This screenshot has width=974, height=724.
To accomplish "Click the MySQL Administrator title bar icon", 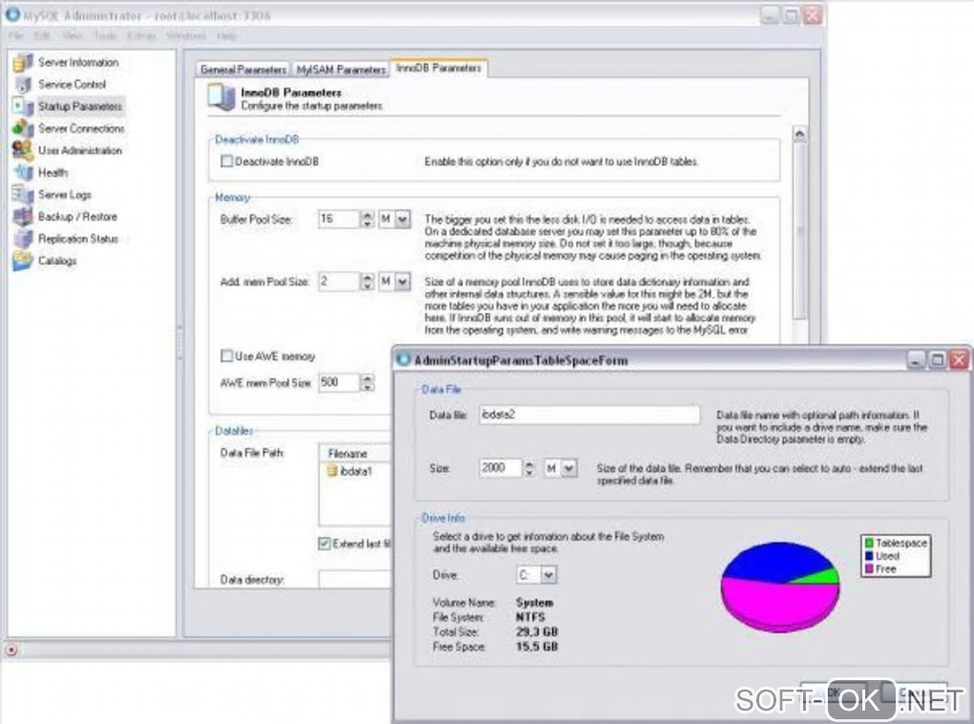I will point(12,14).
